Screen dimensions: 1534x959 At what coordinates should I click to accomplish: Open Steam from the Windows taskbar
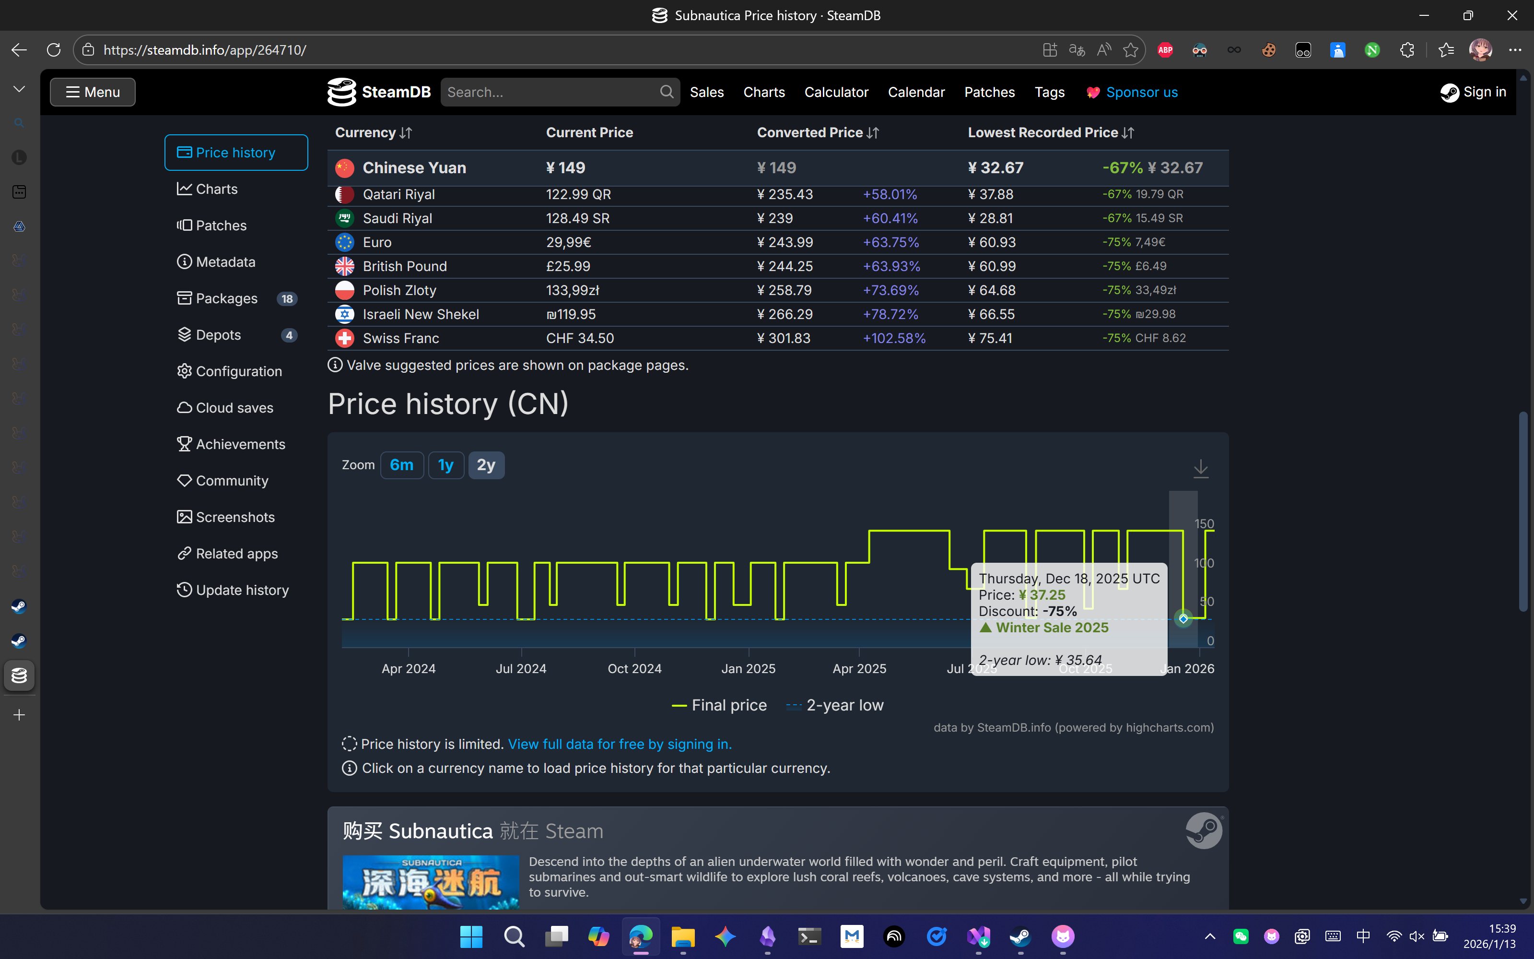click(1020, 936)
